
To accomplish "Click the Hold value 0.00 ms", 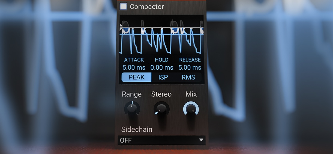I will (162, 67).
